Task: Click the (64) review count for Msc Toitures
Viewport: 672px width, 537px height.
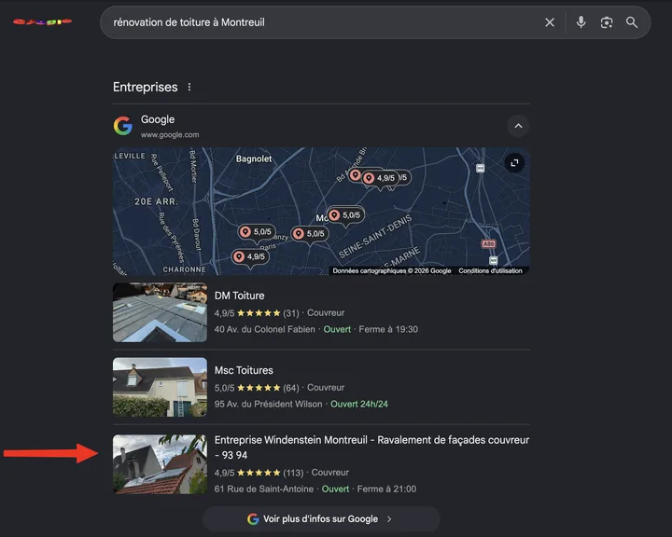Action: 291,388
